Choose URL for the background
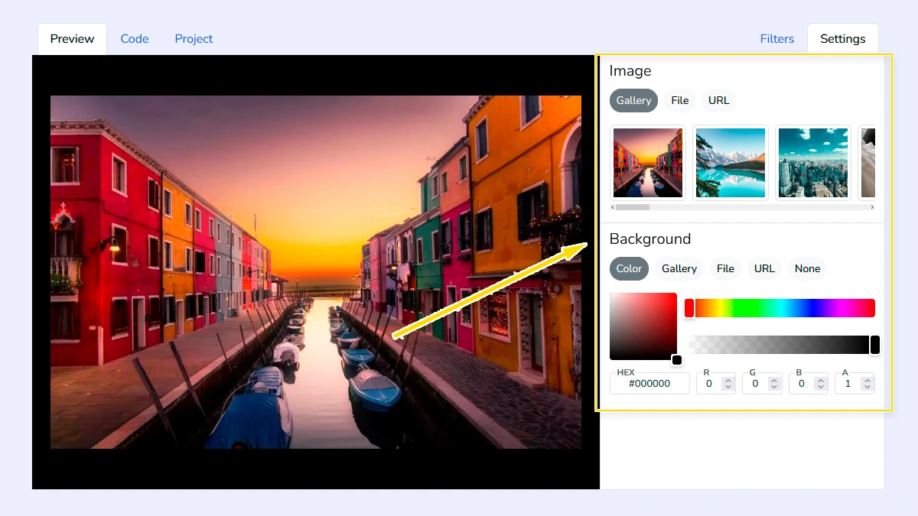Screen dimensions: 918x516 [764, 268]
